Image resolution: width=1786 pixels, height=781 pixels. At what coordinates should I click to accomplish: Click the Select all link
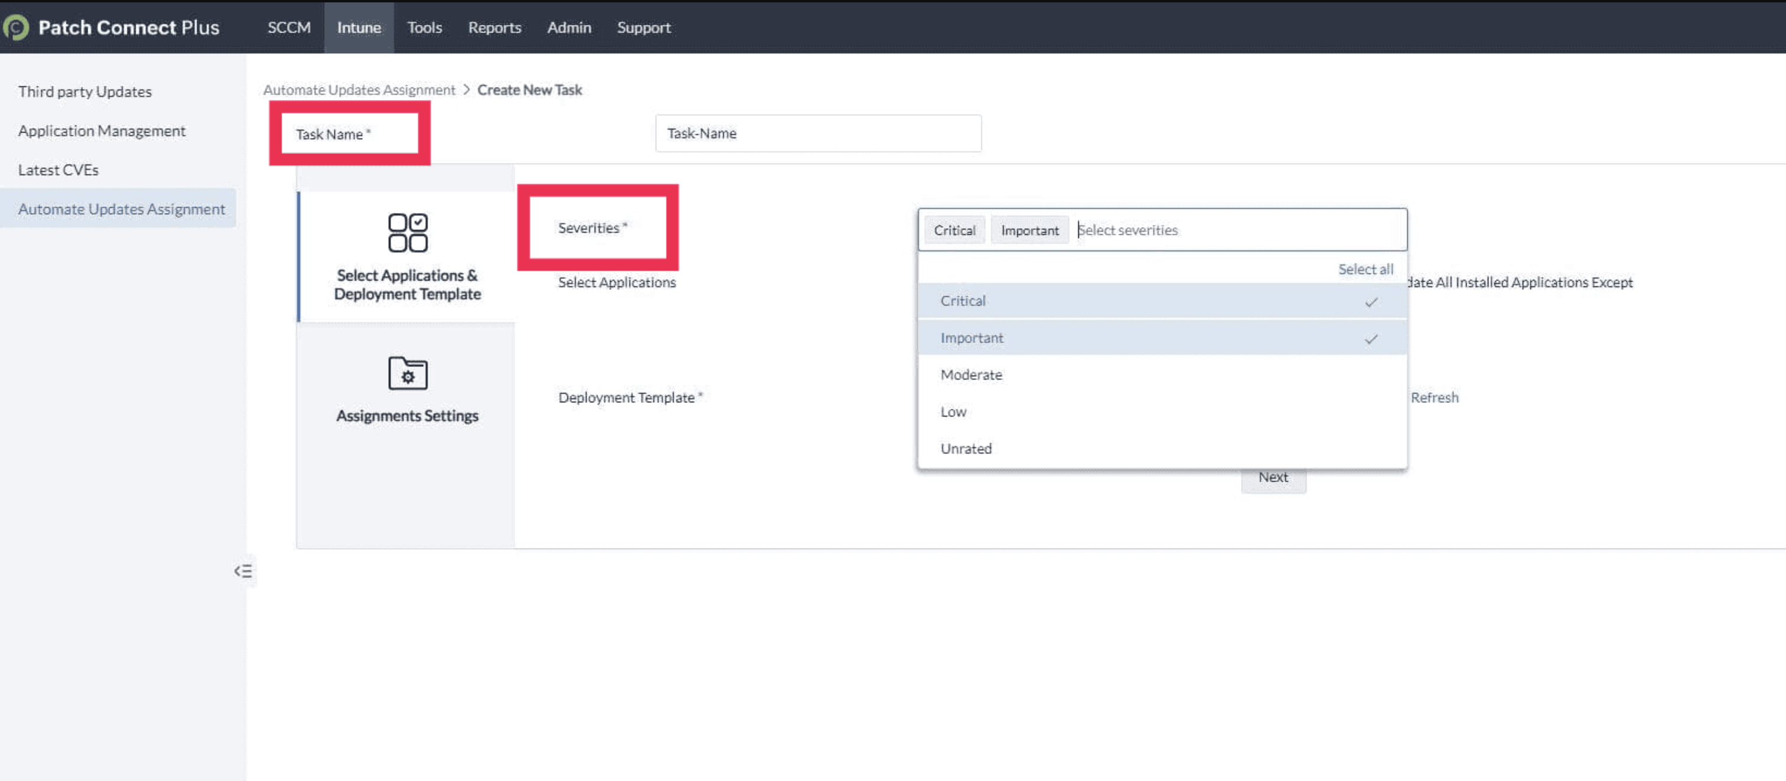1365,269
